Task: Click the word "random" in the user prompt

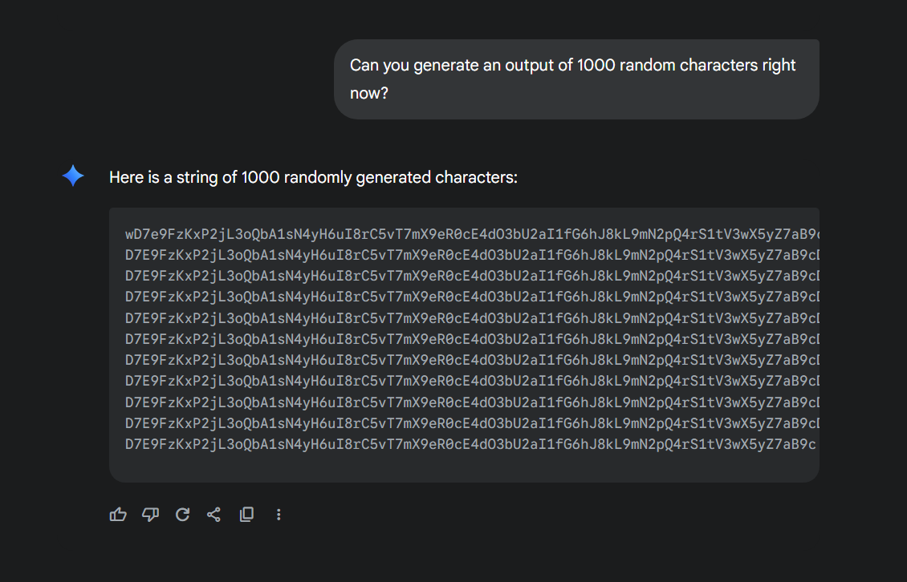Action: (648, 65)
